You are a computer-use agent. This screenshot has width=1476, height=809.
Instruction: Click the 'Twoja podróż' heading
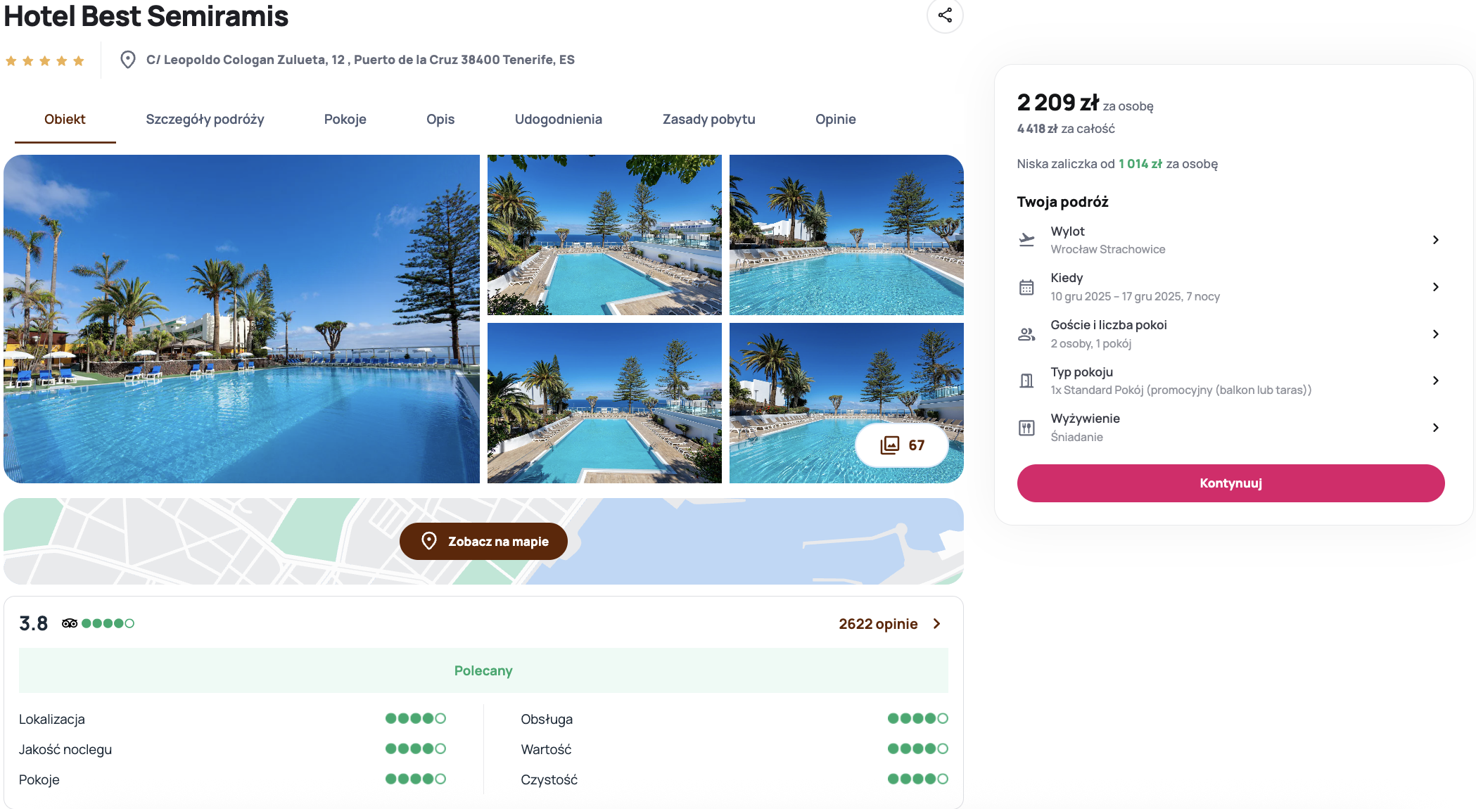1063,202
